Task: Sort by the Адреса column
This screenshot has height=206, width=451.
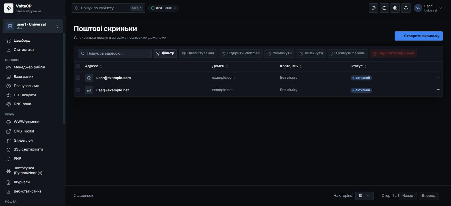Action: click(x=93, y=66)
